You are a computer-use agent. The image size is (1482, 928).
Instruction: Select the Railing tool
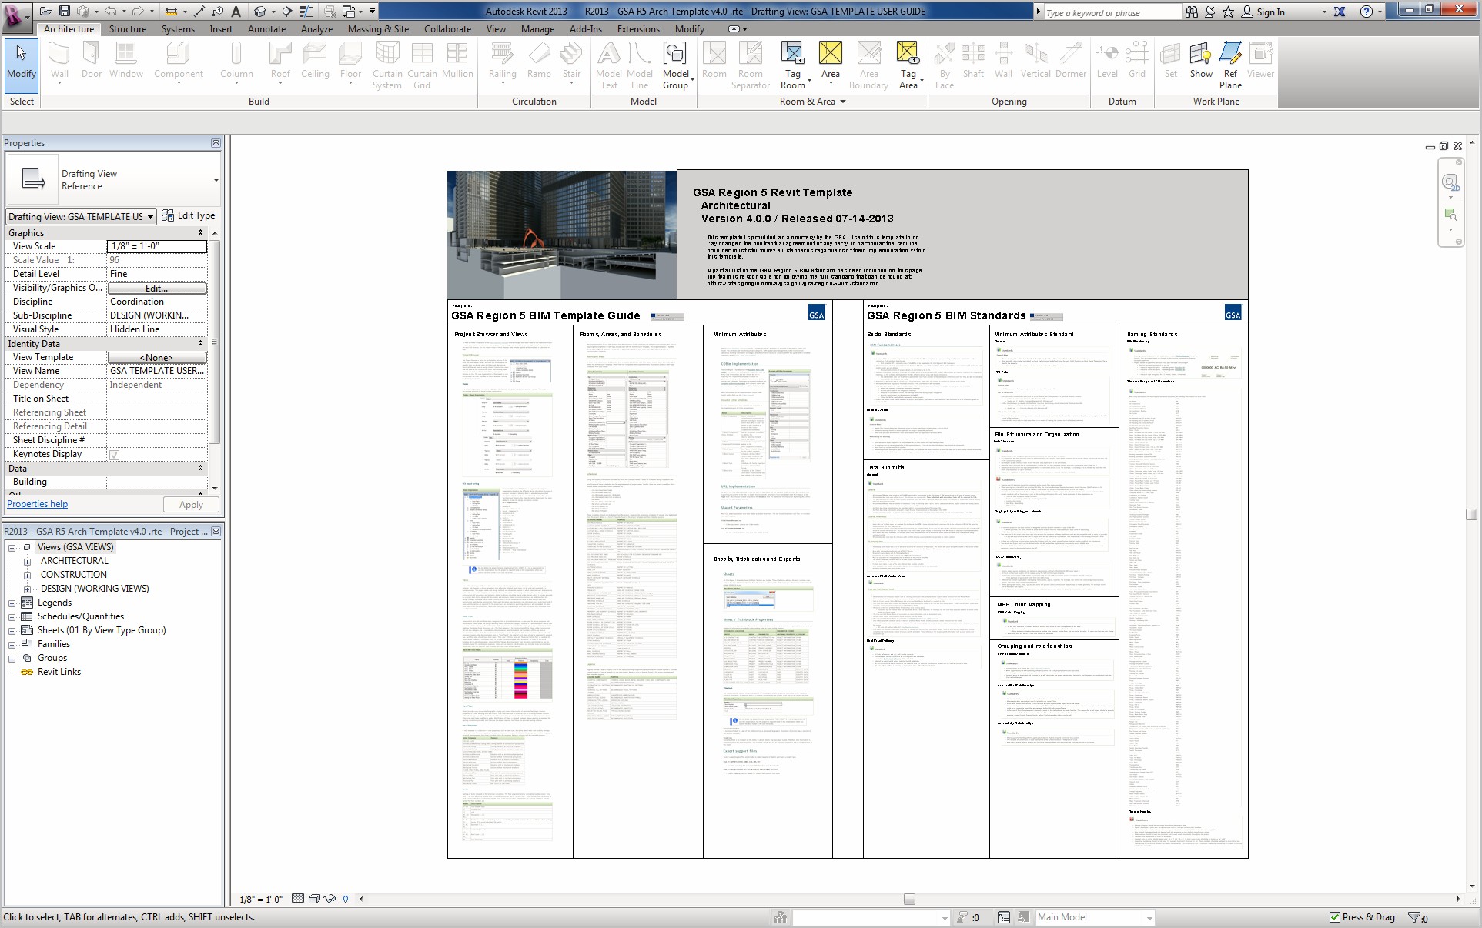(x=502, y=61)
